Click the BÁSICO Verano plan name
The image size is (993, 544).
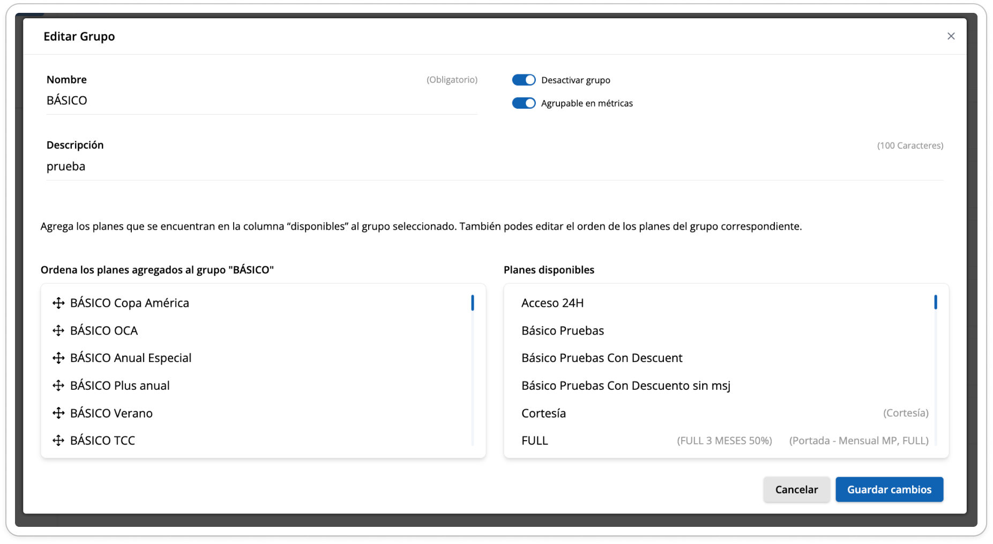111,413
